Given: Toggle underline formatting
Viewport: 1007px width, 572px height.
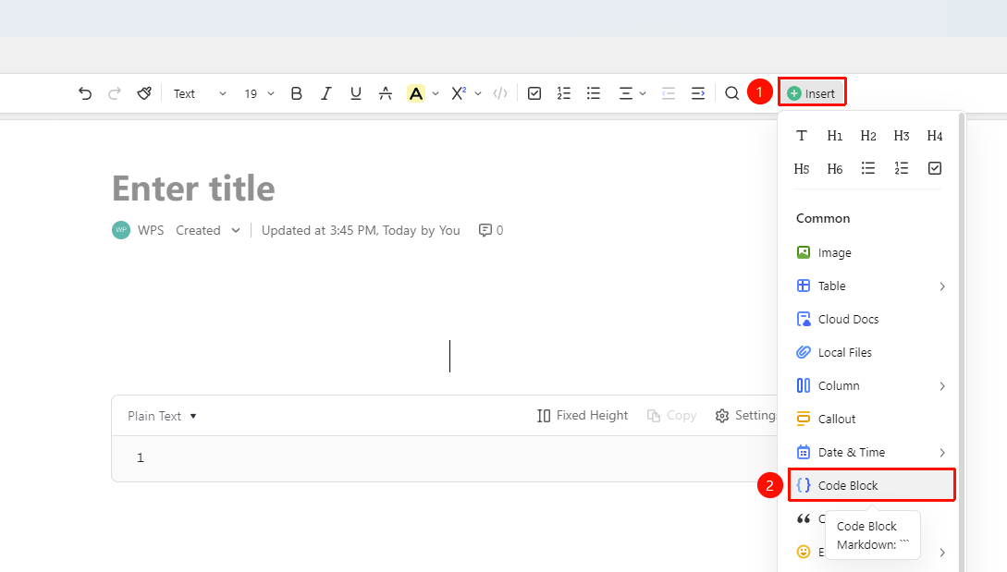Looking at the screenshot, I should click(x=356, y=93).
